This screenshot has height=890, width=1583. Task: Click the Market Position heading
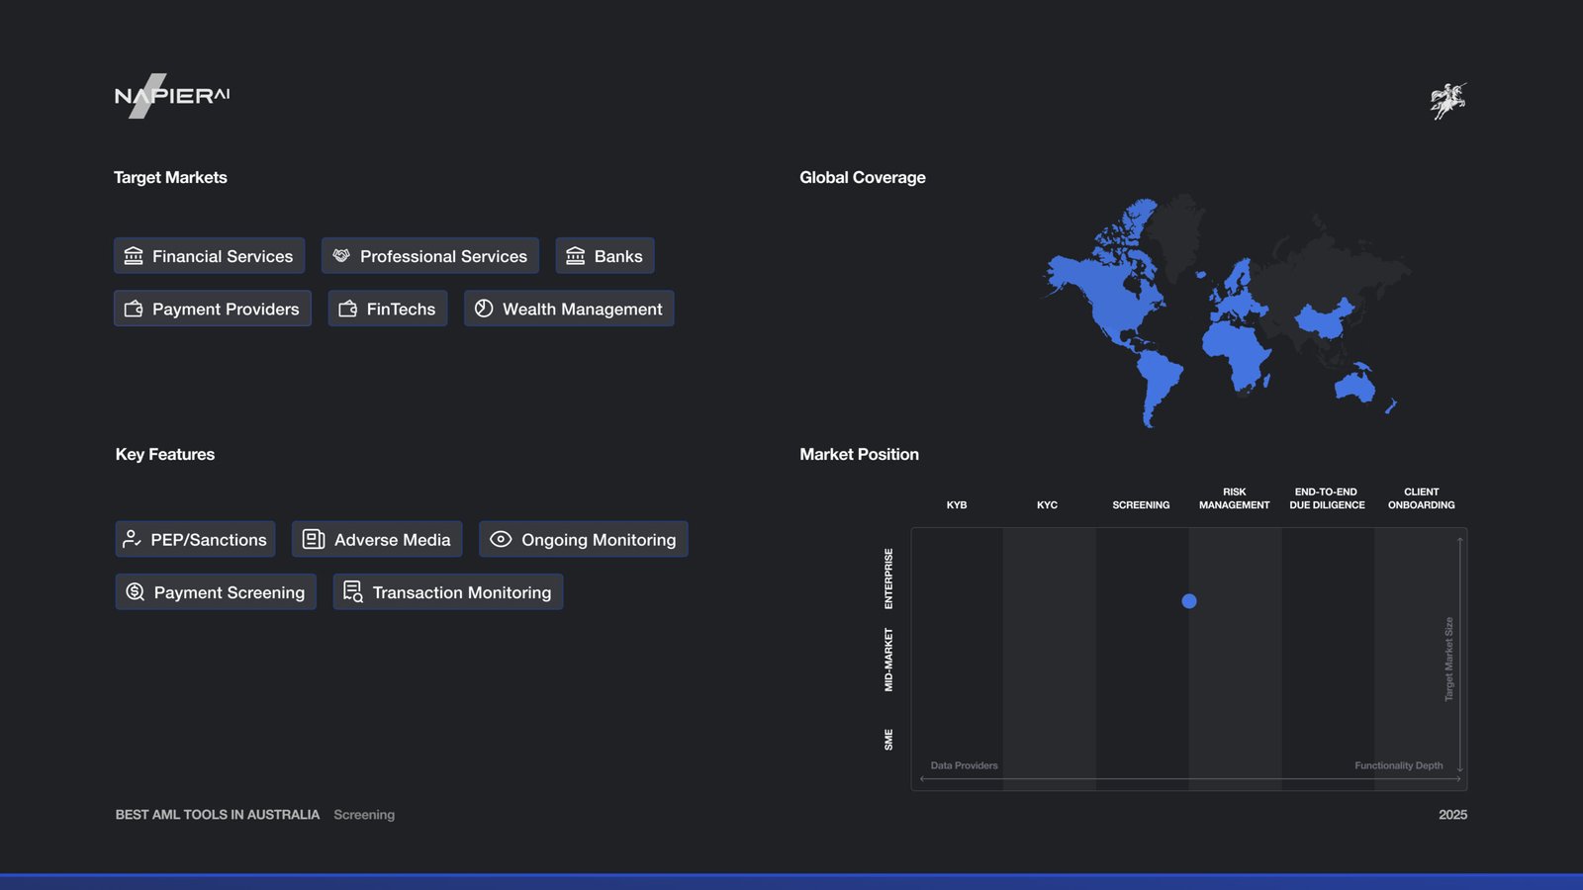[860, 455]
